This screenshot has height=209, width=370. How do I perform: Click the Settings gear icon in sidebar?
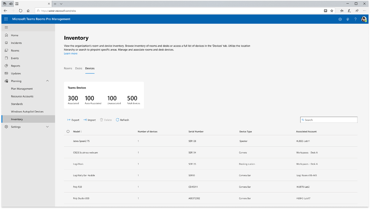click(x=6, y=127)
